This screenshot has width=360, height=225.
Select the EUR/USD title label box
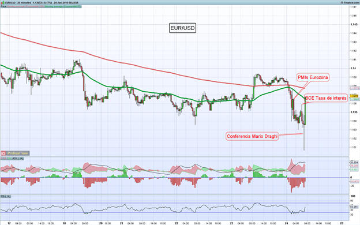coord(182,28)
